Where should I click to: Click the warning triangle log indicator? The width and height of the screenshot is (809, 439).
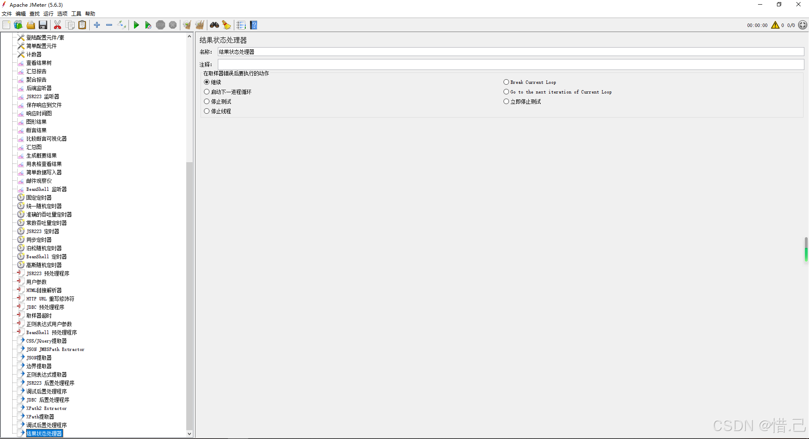775,25
